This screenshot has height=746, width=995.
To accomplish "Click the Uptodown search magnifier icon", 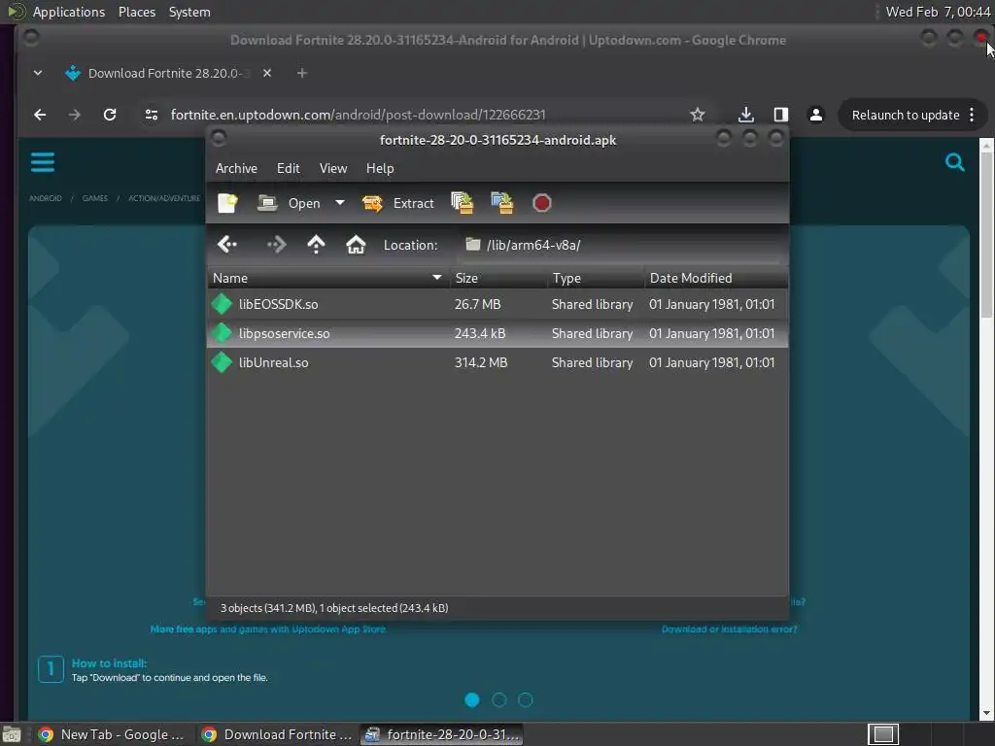I will point(954,162).
